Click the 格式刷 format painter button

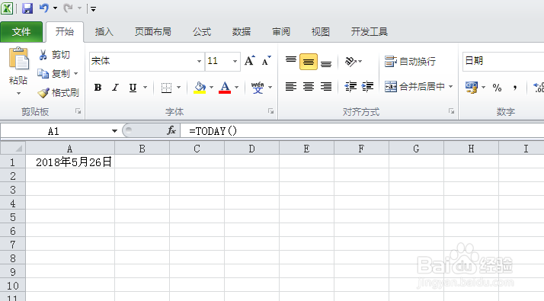58,93
